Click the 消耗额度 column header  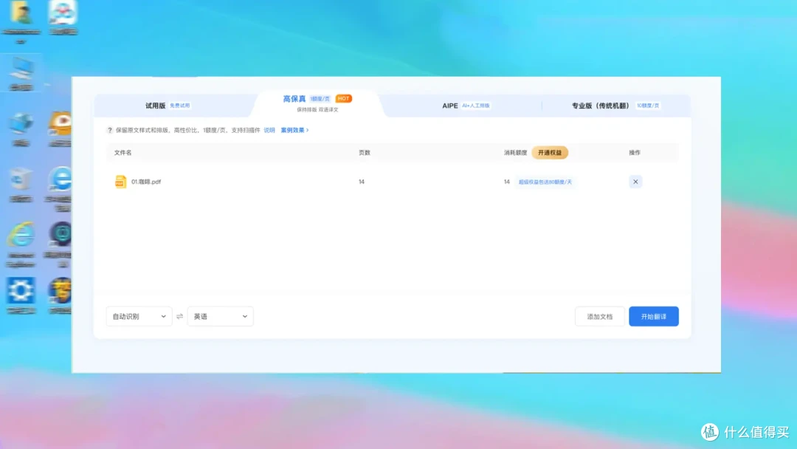click(x=515, y=153)
